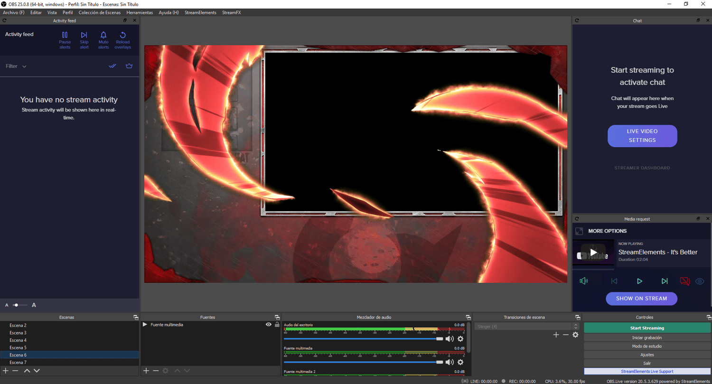Select Escena 3 in scenes list
The height and width of the screenshot is (384, 712).
click(x=69, y=333)
